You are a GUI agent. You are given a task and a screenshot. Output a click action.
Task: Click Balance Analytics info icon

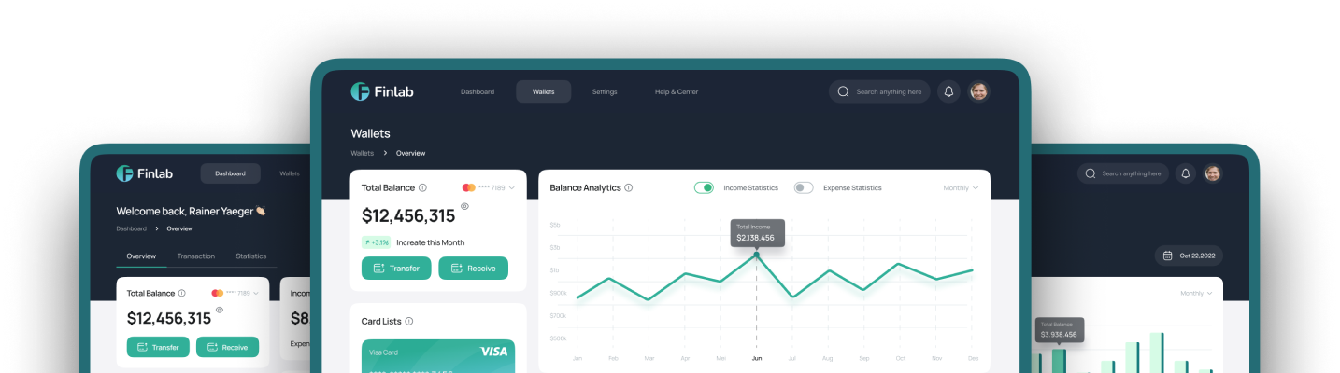(x=628, y=187)
